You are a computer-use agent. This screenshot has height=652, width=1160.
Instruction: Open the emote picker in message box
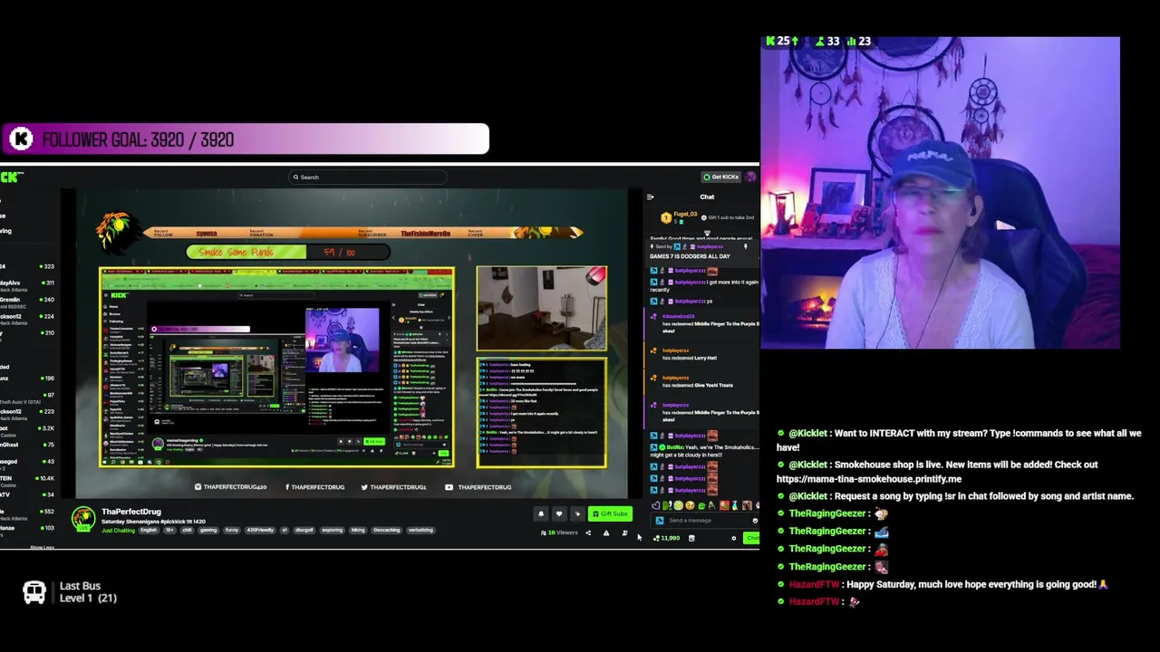pyautogui.click(x=755, y=521)
